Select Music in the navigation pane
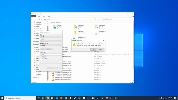 (x=37, y=58)
